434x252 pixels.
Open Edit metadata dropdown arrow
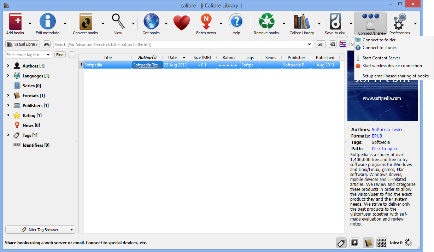[x=65, y=24]
